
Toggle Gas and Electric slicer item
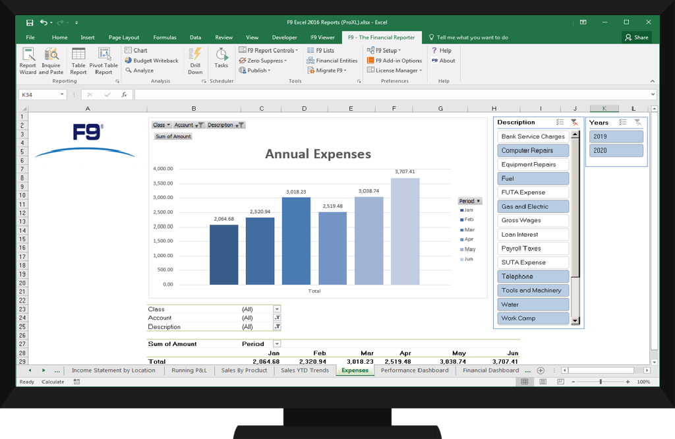click(x=533, y=206)
